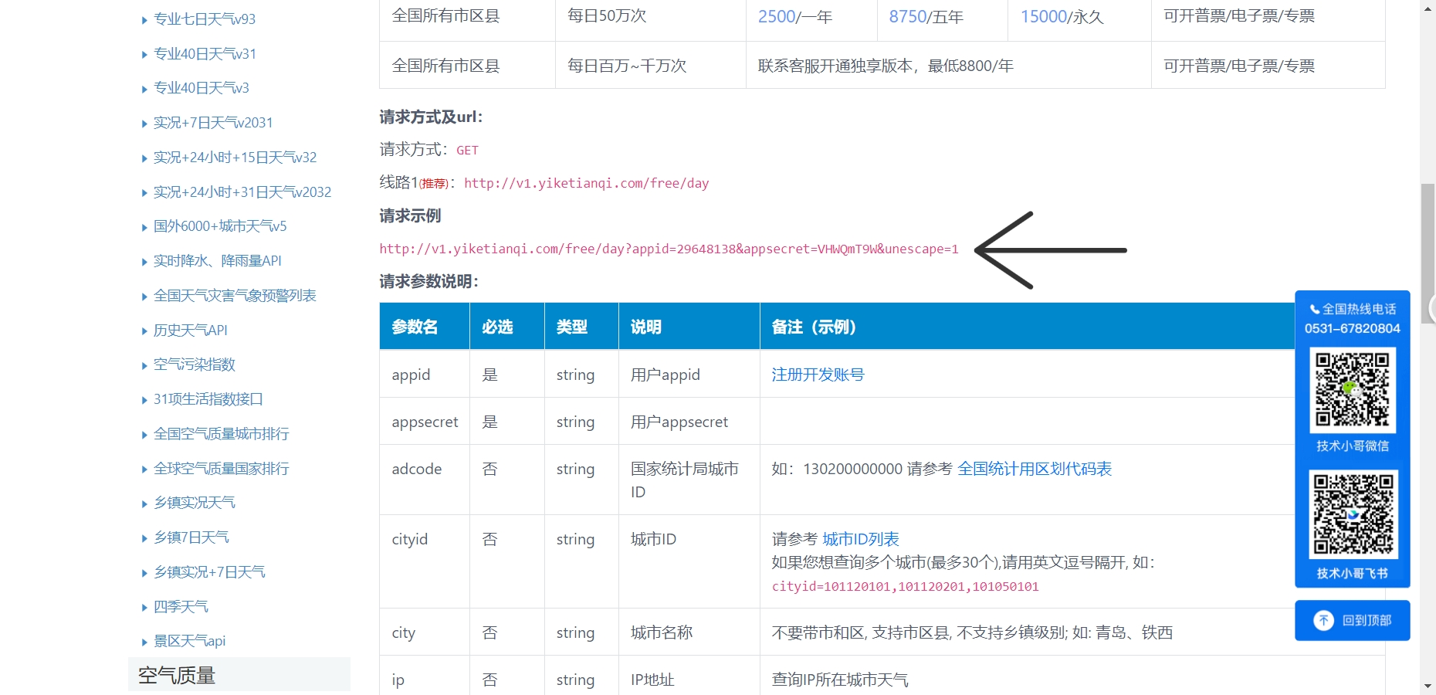
Task: Click the 8750/五年 price
Action: point(926,17)
